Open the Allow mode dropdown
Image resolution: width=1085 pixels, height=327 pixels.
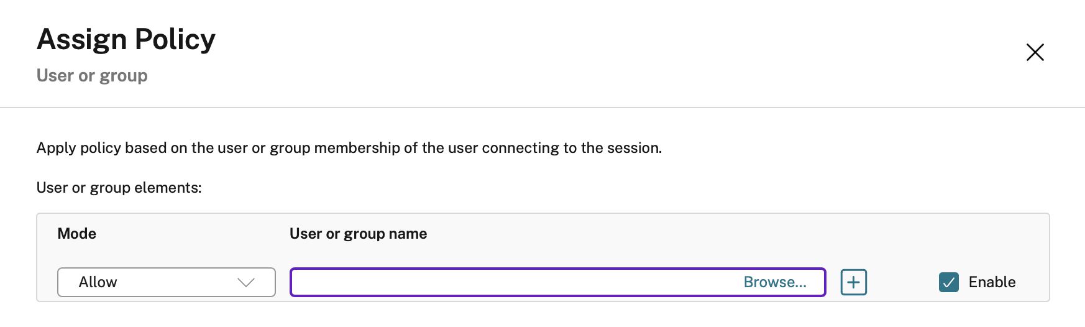tap(166, 282)
